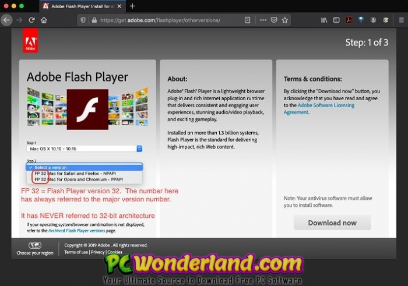Open the browser hamburger menu
Image resolution: width=408 pixels, height=286 pixels.
coord(399,20)
